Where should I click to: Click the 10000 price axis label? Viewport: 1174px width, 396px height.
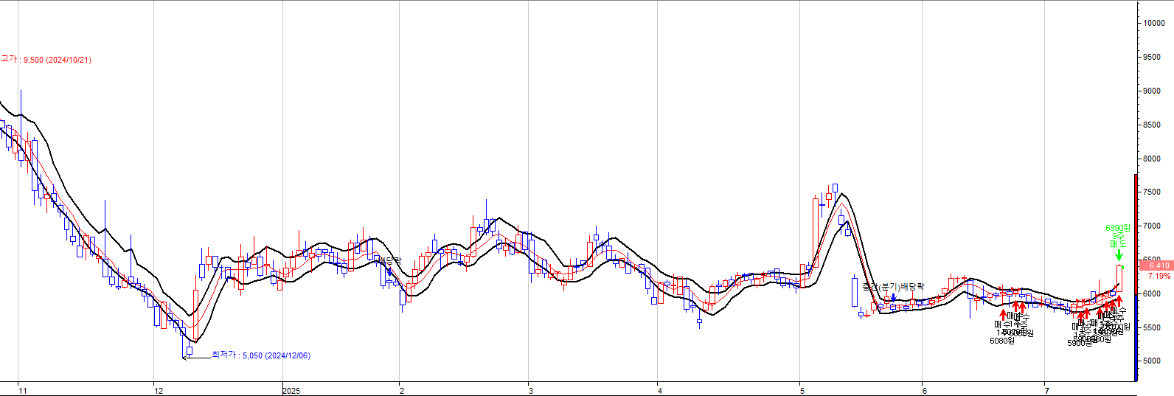click(x=1154, y=23)
